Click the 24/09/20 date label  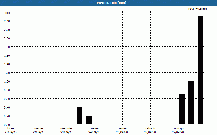94,132
